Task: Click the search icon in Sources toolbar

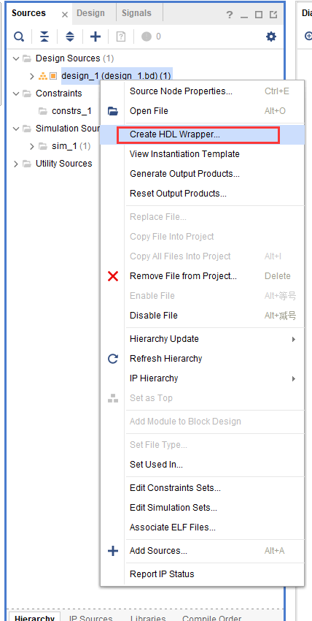Action: (x=18, y=37)
